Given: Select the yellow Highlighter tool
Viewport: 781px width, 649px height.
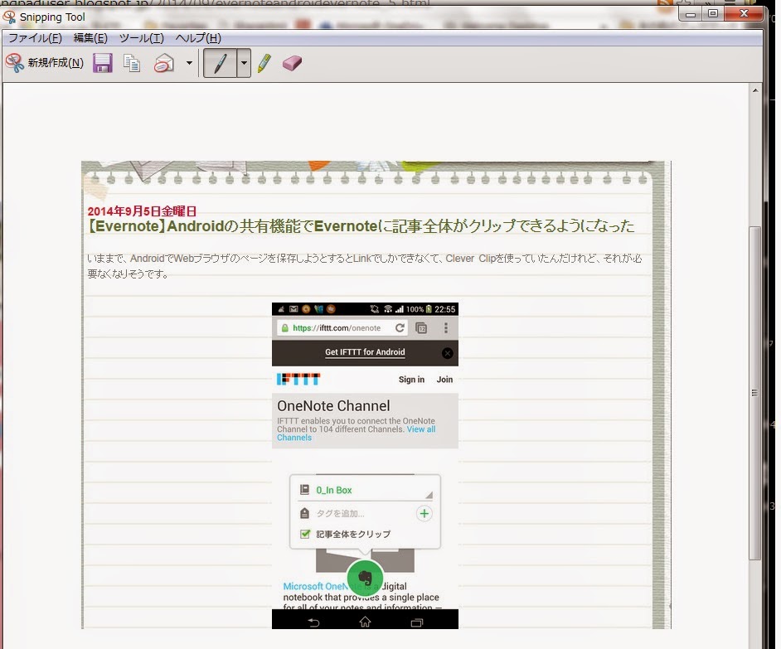Looking at the screenshot, I should pyautogui.click(x=264, y=63).
